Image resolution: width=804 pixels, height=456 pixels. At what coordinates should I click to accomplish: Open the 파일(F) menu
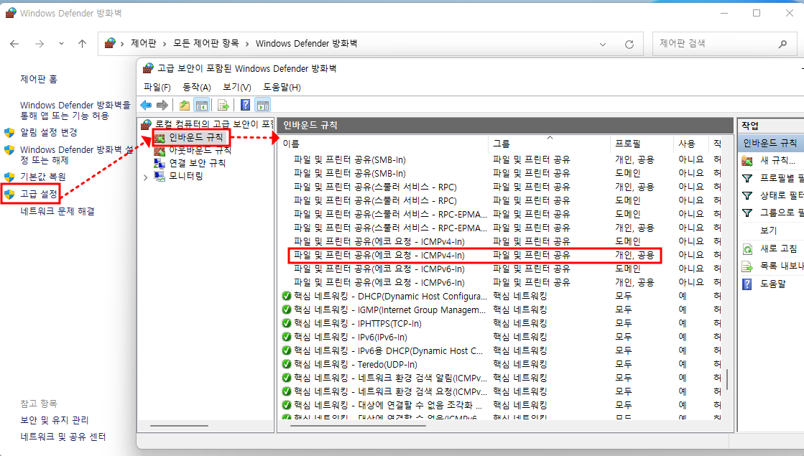(x=157, y=87)
